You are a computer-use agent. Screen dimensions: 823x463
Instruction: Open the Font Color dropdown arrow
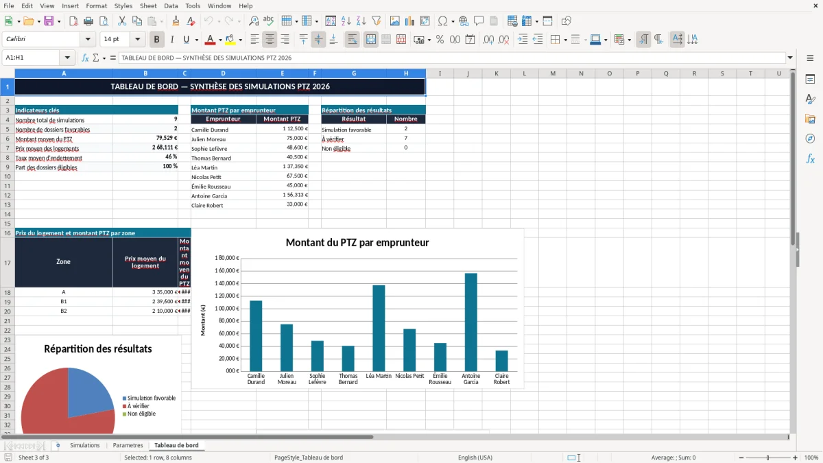tap(220, 40)
